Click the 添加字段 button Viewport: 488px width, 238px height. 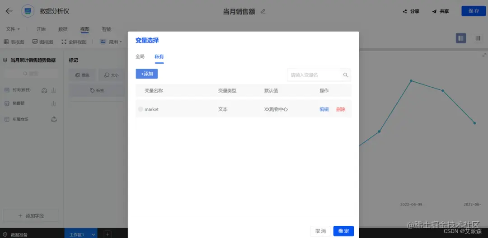(x=31, y=215)
